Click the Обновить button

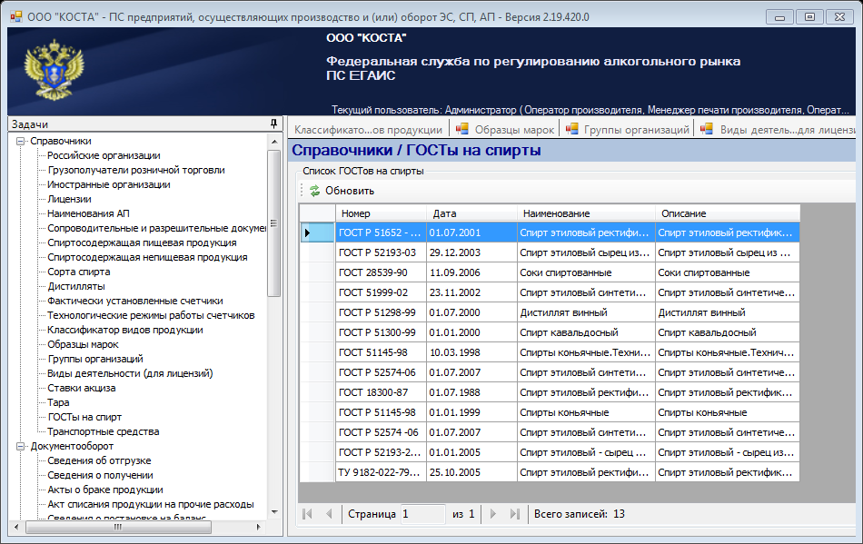pos(342,191)
